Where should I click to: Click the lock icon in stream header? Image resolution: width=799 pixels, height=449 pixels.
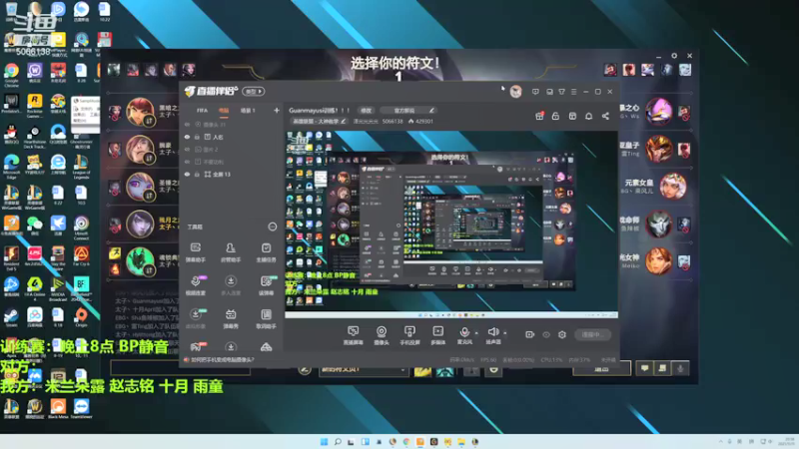point(555,116)
